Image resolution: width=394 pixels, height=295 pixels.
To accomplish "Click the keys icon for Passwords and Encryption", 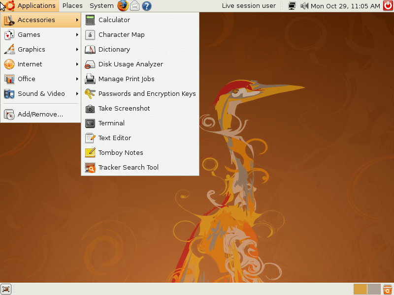I will (x=90, y=93).
